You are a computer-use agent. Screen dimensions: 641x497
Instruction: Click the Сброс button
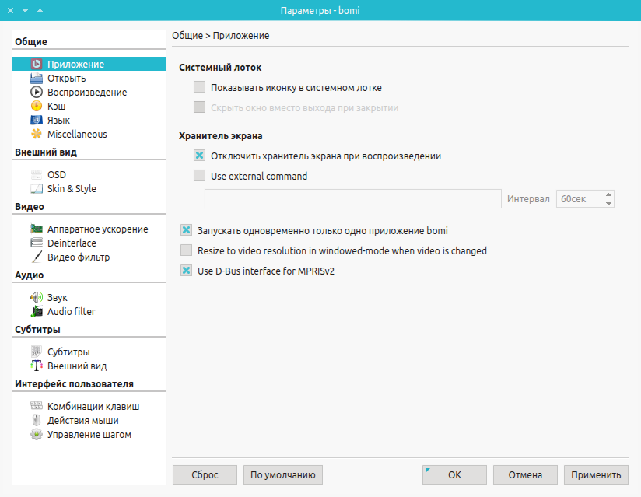pyautogui.click(x=205, y=474)
